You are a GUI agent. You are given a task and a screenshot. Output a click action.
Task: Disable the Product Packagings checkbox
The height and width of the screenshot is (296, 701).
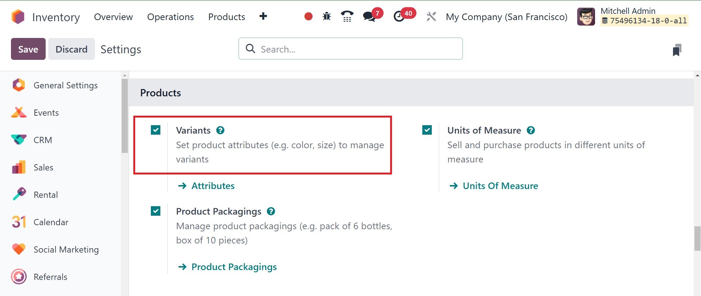click(156, 211)
